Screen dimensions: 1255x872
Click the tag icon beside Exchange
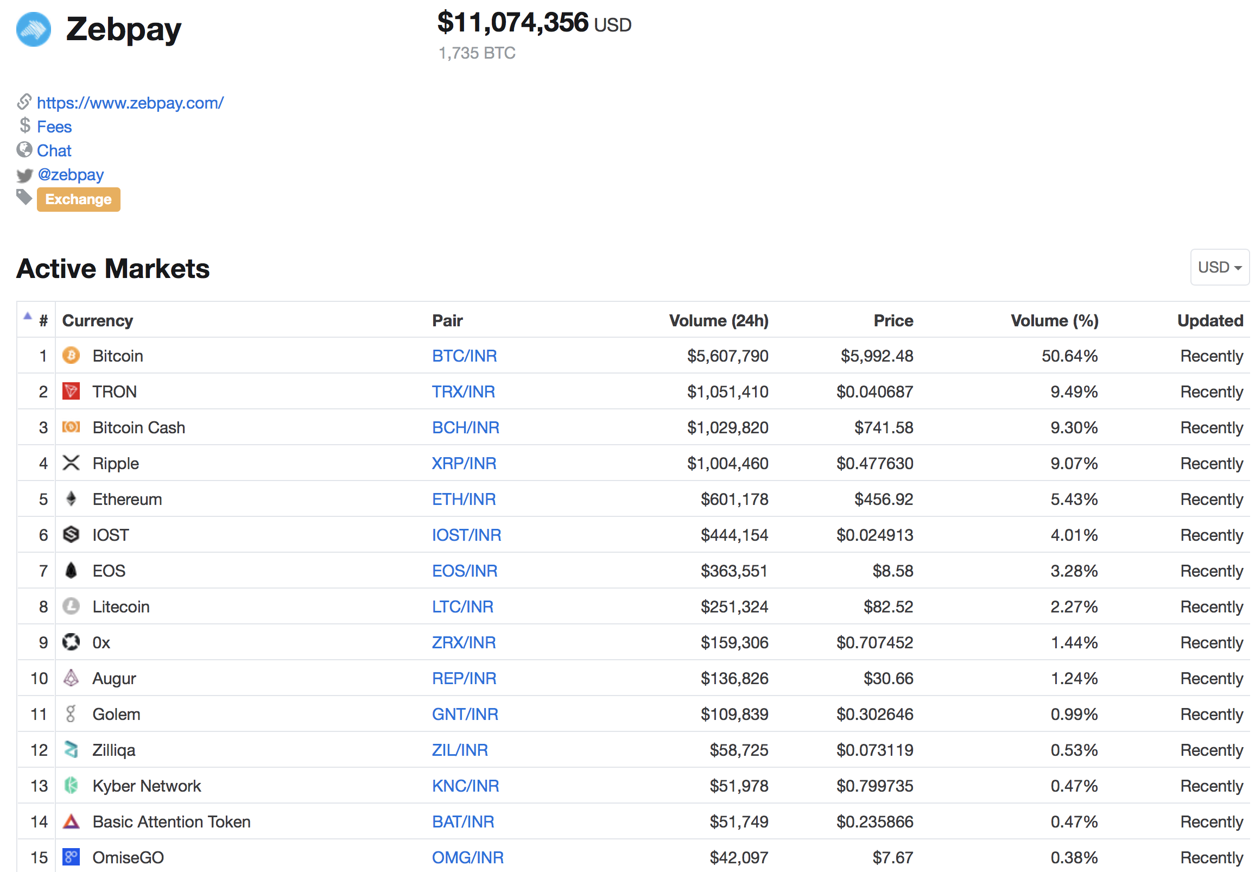point(24,197)
